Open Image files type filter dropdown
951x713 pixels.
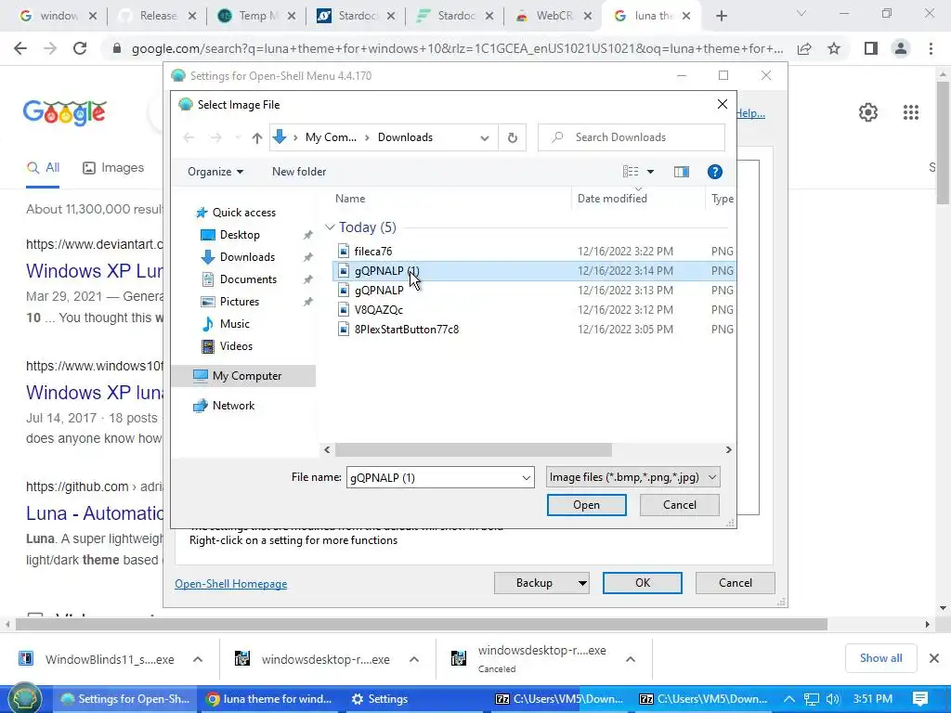click(x=632, y=478)
